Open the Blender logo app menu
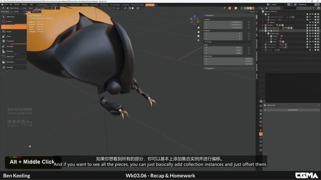Viewport: 321px width, 180px height. 2,4
